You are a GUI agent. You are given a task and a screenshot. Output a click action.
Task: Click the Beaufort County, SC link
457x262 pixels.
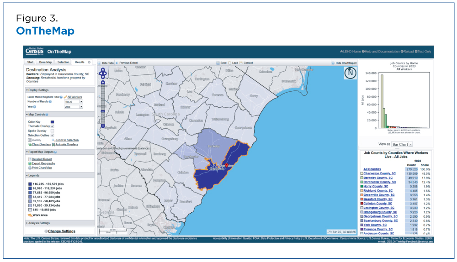(x=378, y=199)
